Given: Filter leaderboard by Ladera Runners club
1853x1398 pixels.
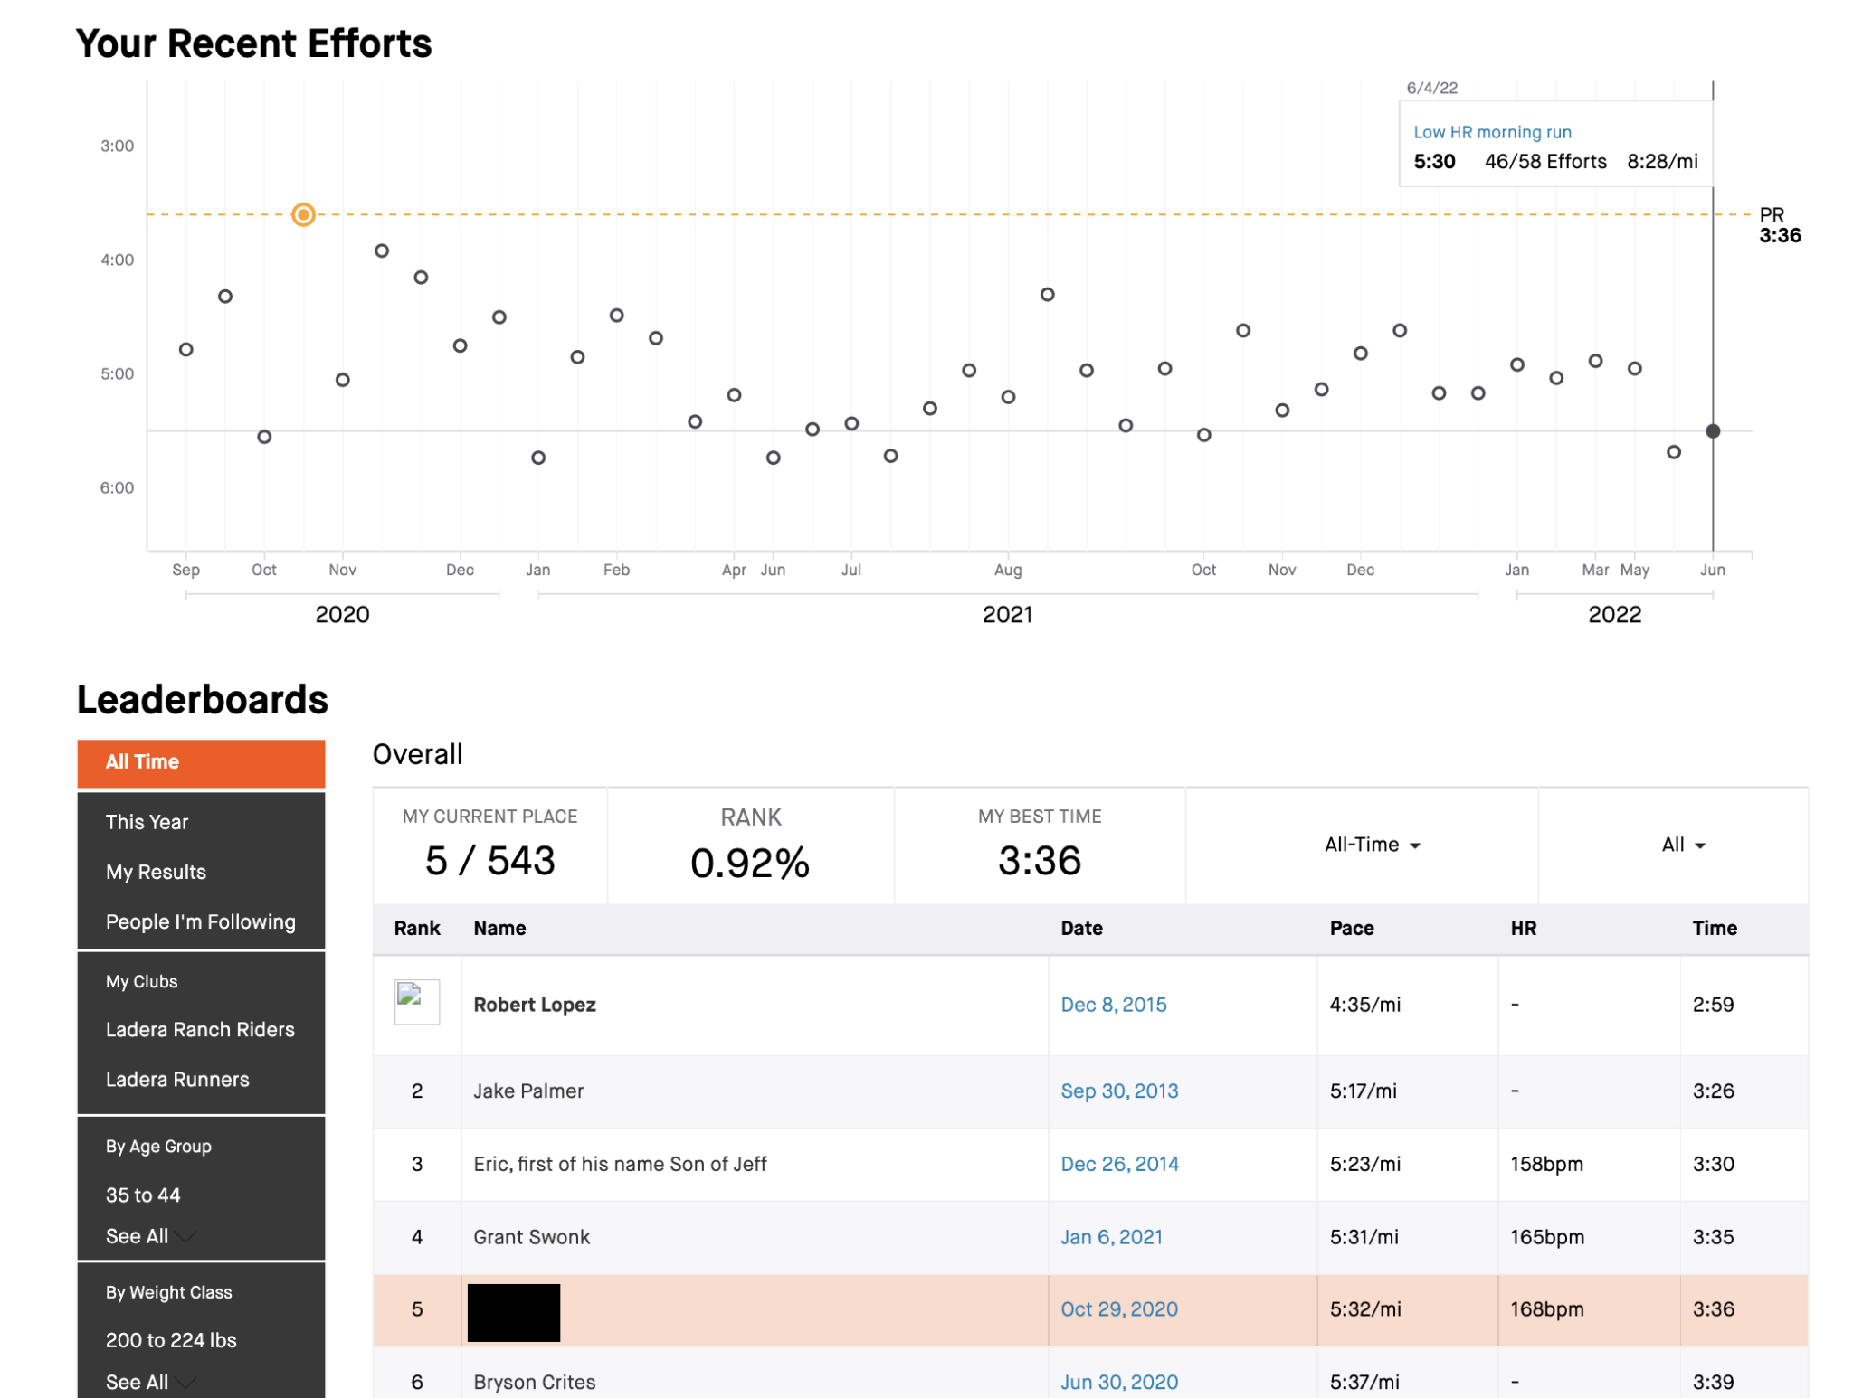Looking at the screenshot, I should 177,1079.
